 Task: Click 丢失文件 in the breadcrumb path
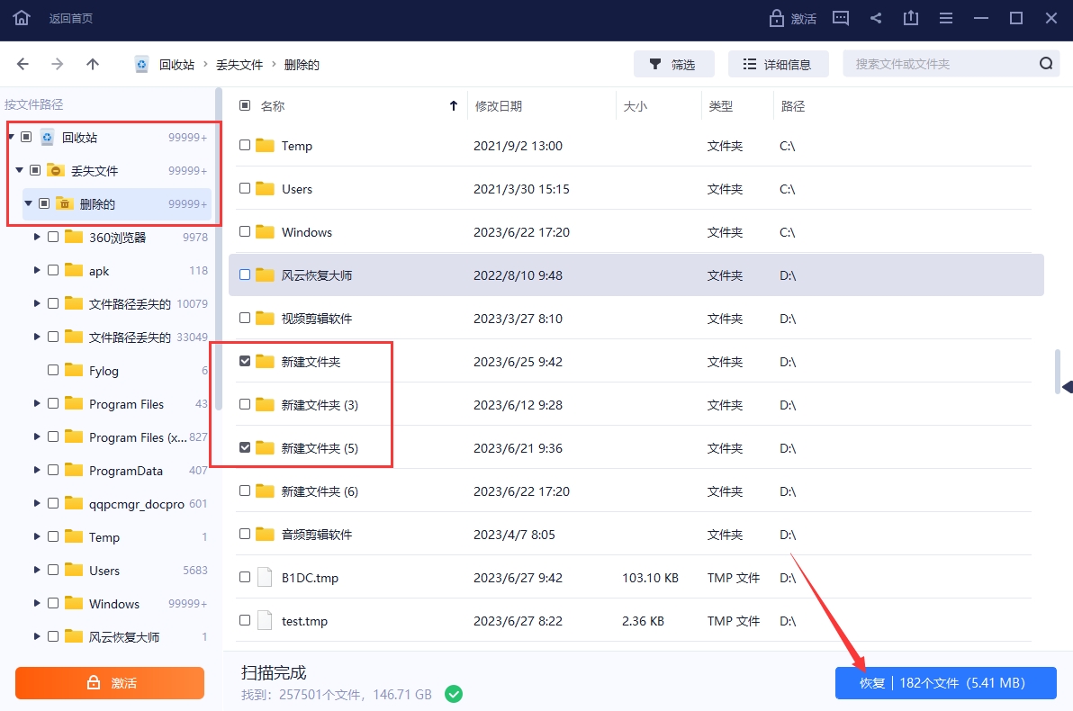tap(239, 65)
